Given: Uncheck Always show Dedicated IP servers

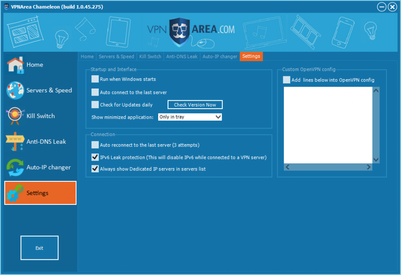Looking at the screenshot, I should point(95,168).
